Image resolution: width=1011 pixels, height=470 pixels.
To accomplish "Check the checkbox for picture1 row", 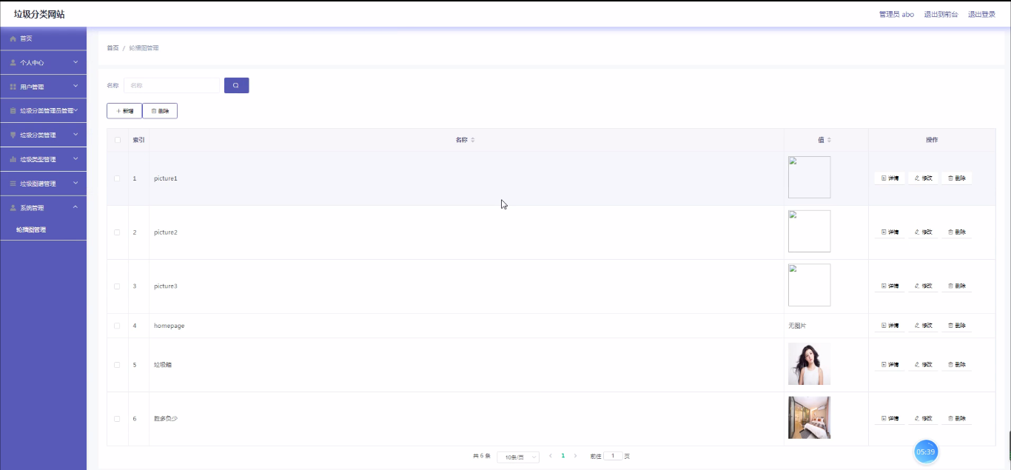I will (117, 178).
